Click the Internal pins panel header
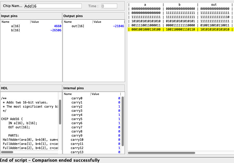Screen dimensions: 234x163 click(x=94, y=88)
